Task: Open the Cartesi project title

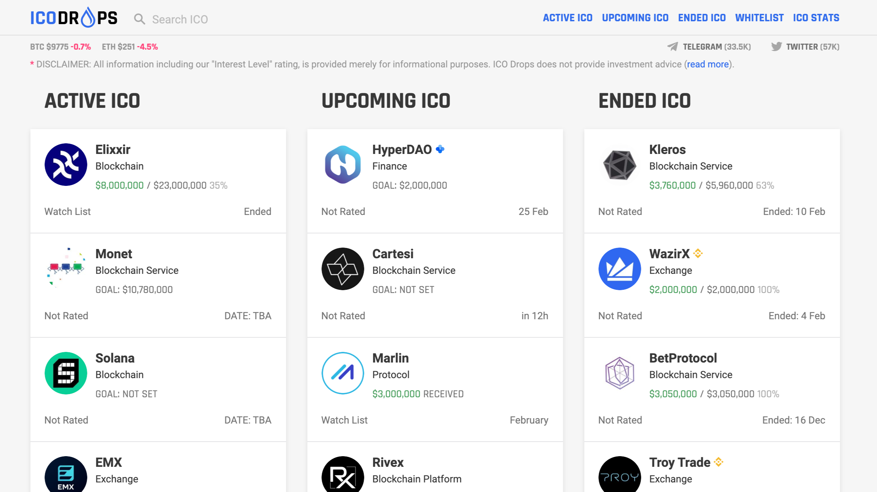Action: [x=393, y=254]
